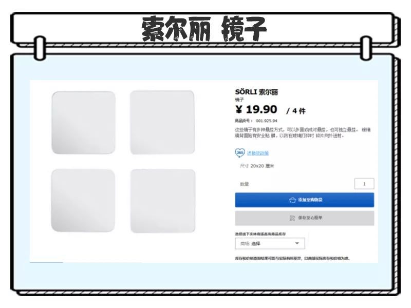Image resolution: width=411 pixels, height=308 pixels.
Task: Save item with grey 保存至心愿单 button
Action: (304, 218)
